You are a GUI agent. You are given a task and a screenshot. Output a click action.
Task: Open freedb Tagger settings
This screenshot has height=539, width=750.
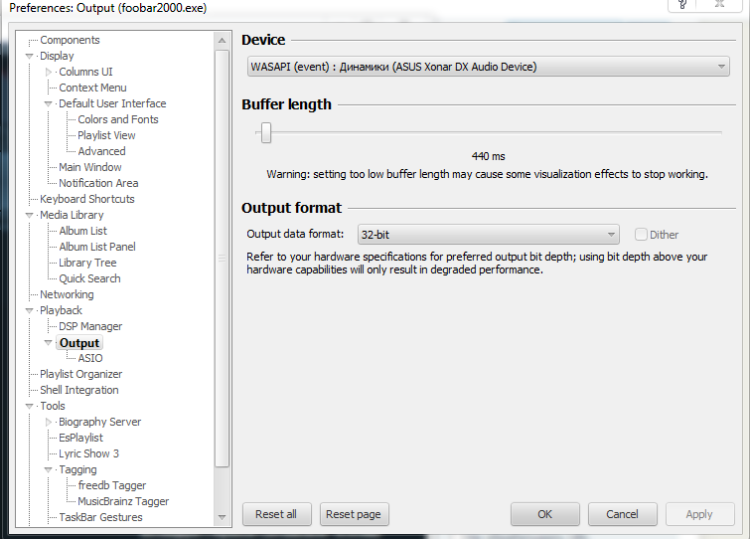tap(112, 485)
